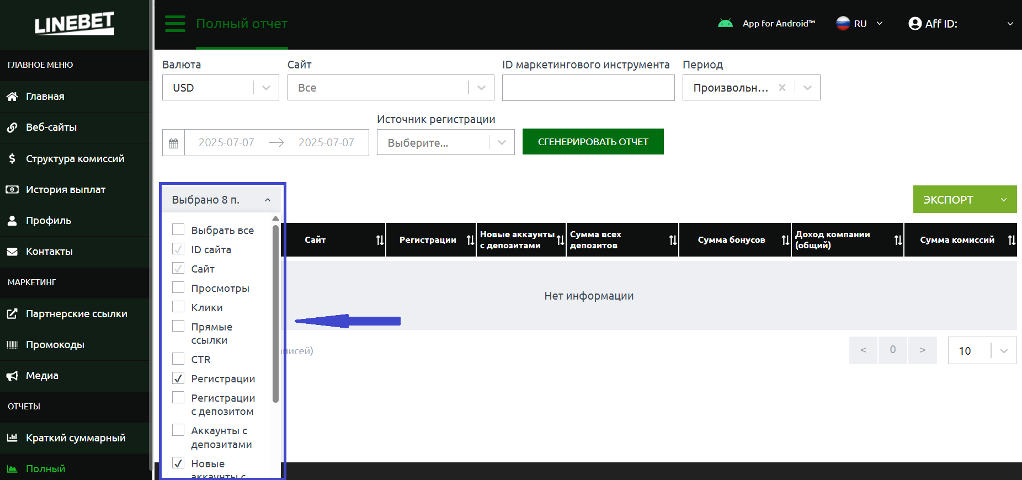Viewport: 1022px width, 480px height.
Task: Enable the Клики checkbox
Action: (178, 307)
